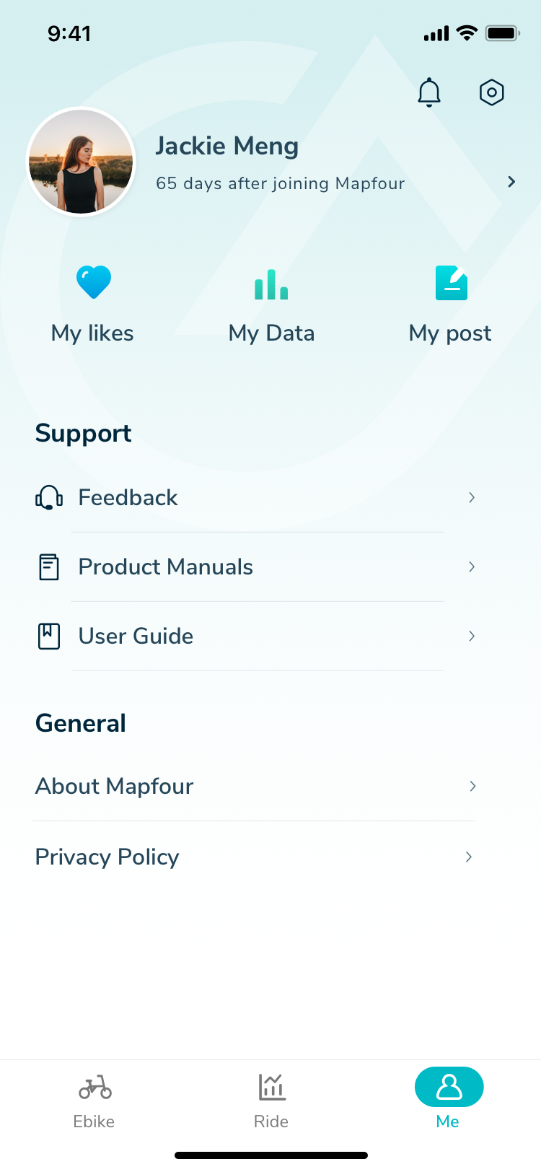Open the My Data bar chart icon
The width and height of the screenshot is (541, 1172).
[271, 284]
